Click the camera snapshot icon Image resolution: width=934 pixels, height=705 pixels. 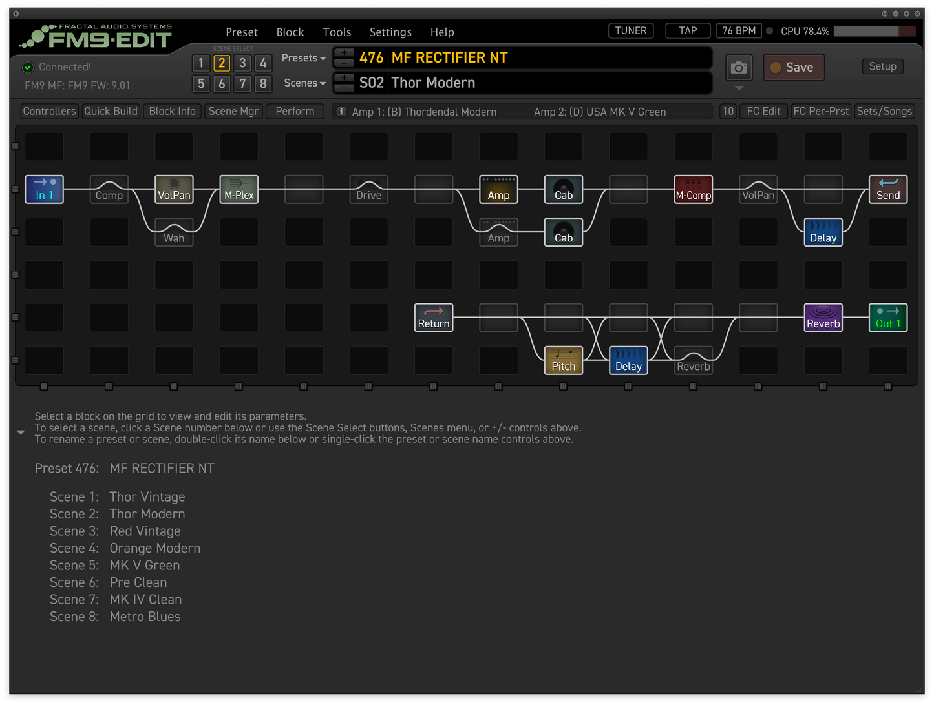(x=739, y=68)
